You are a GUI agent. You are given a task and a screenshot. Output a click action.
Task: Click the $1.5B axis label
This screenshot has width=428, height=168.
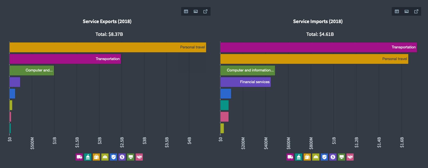[77, 142]
